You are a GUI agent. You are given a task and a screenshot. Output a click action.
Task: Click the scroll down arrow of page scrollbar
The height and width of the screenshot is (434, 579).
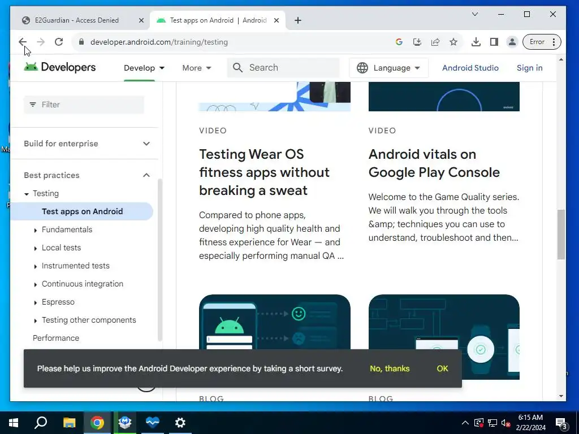pyautogui.click(x=561, y=396)
